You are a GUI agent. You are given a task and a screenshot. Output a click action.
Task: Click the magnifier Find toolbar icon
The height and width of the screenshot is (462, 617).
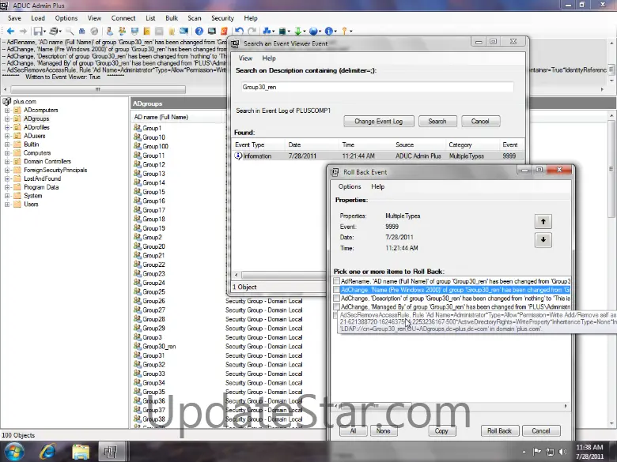(x=70, y=31)
